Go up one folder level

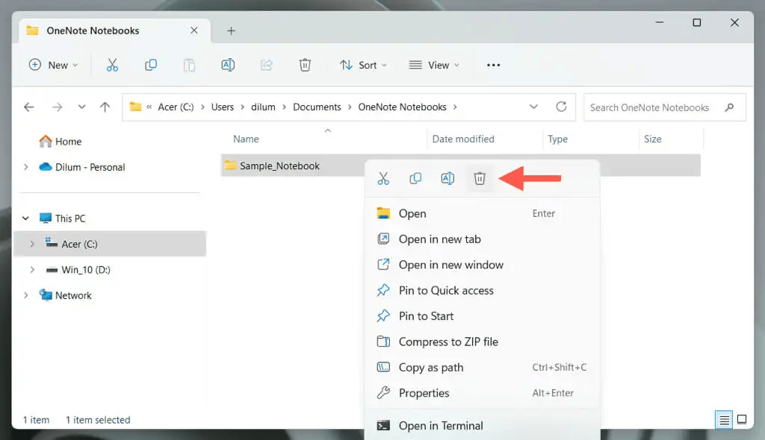105,107
